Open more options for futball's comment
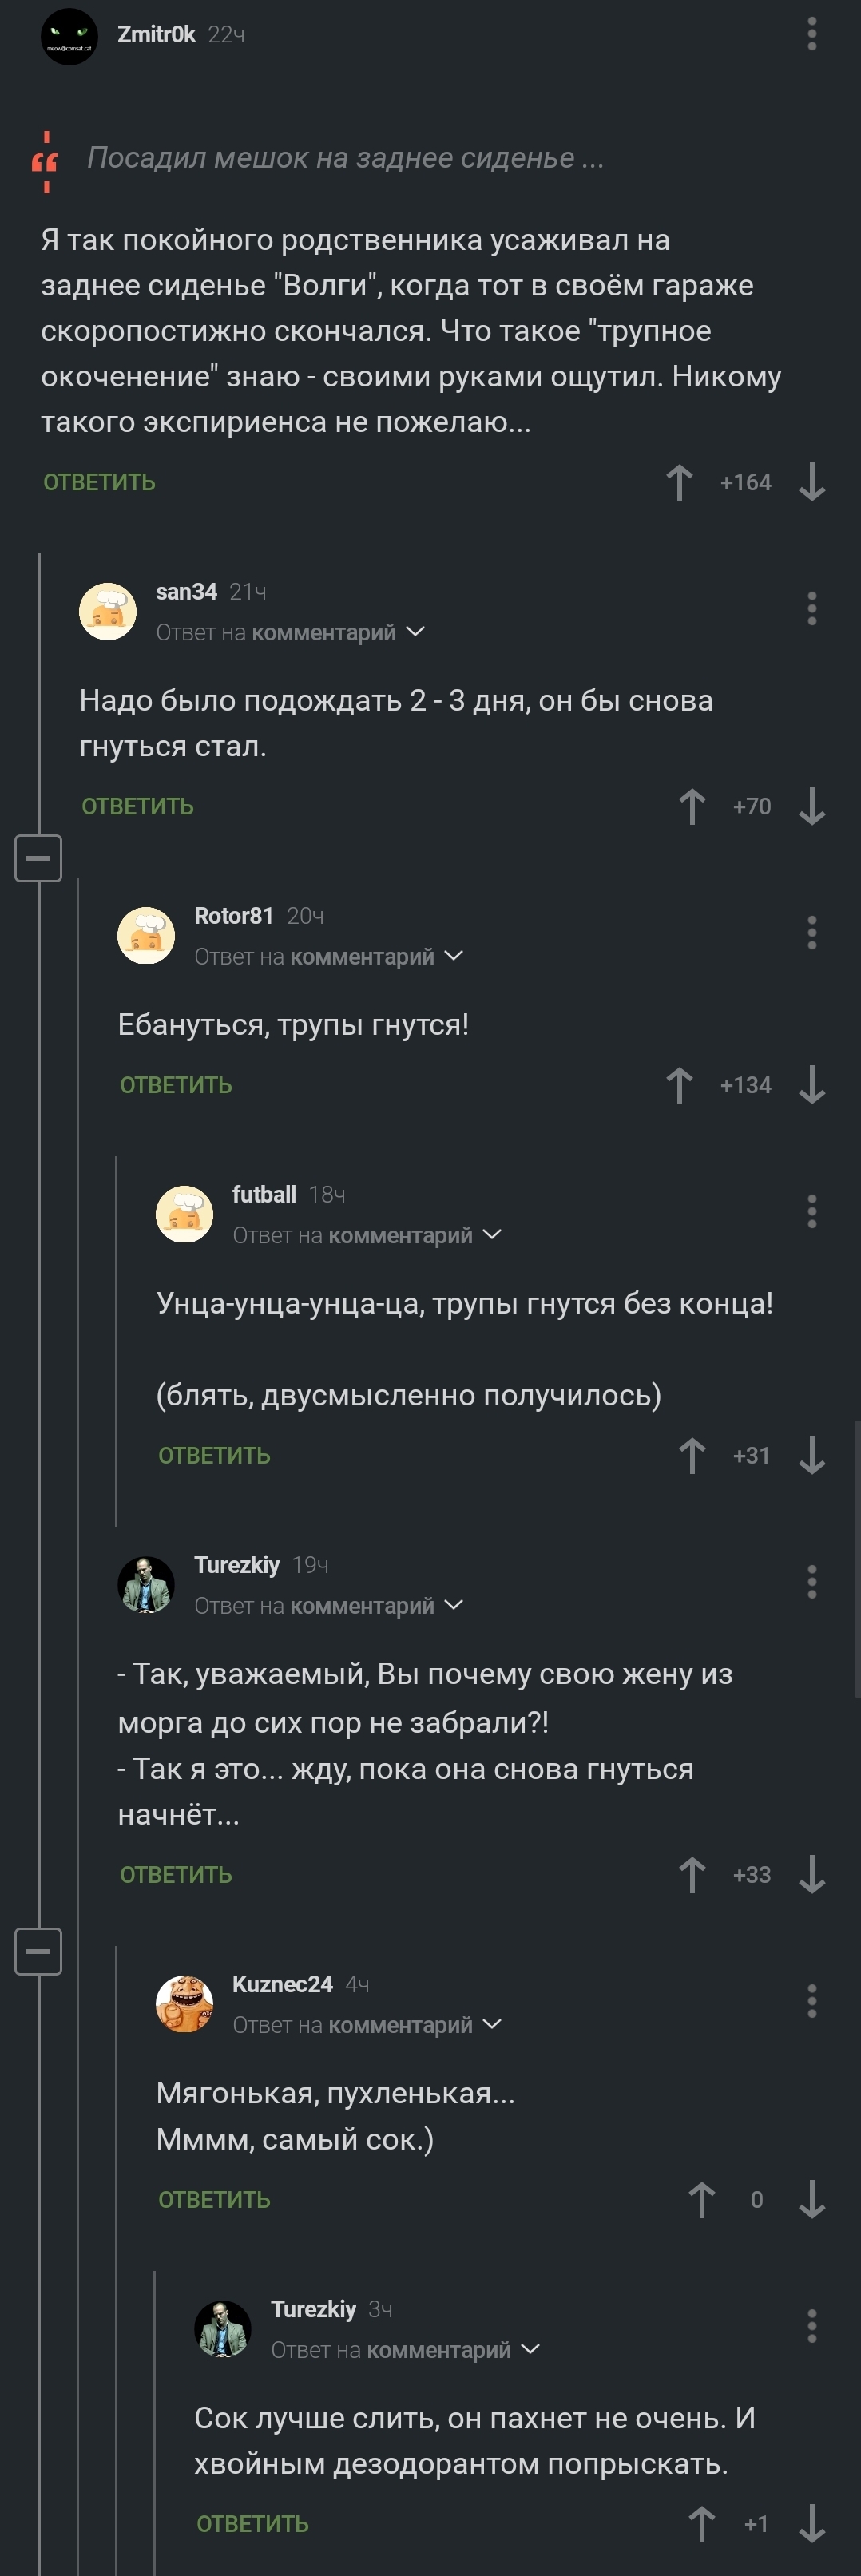This screenshot has width=861, height=2576. (811, 1211)
